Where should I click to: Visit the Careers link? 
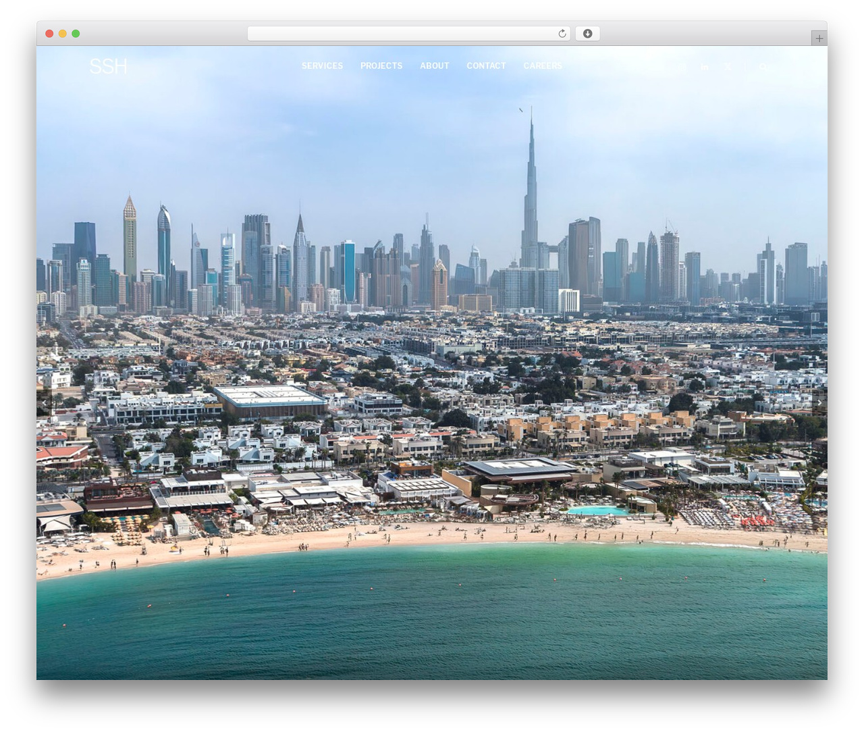point(543,66)
